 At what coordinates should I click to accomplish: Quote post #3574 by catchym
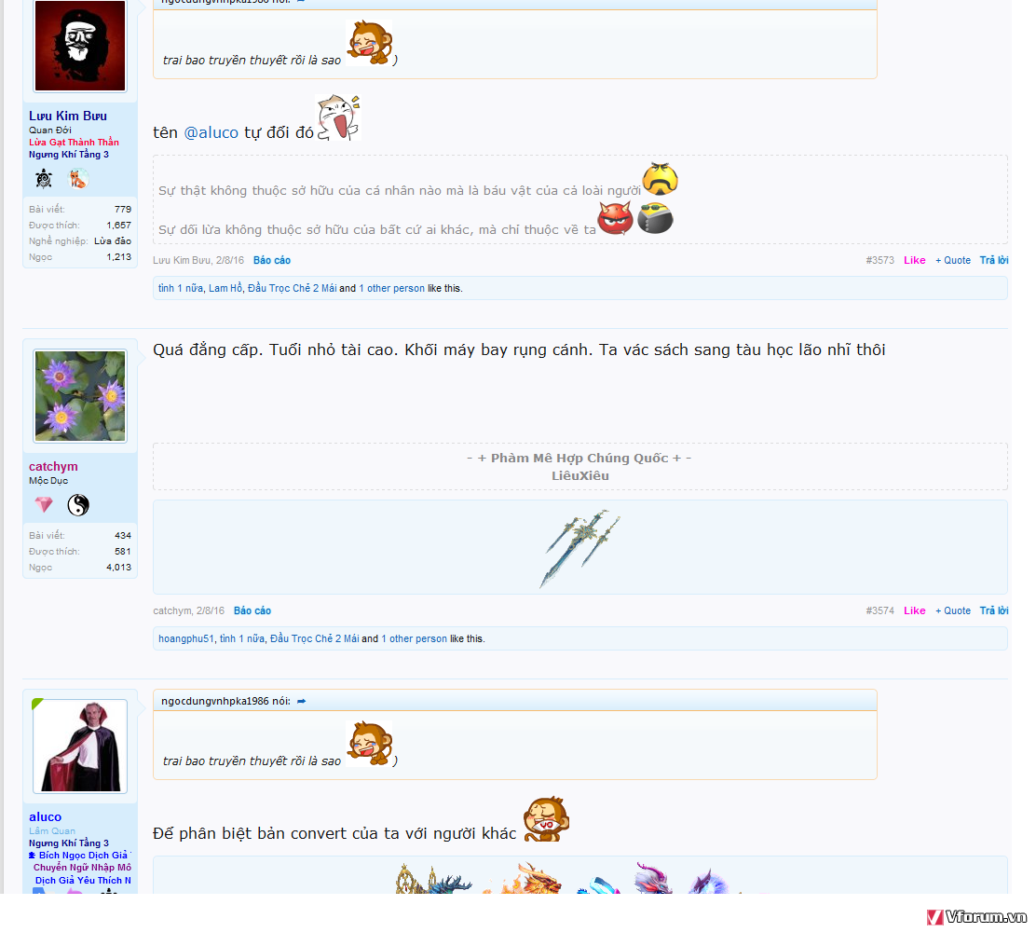952,610
